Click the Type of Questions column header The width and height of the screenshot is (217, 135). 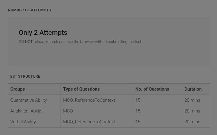click(81, 89)
